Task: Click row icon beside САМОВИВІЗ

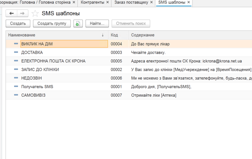Action: coord(16,95)
